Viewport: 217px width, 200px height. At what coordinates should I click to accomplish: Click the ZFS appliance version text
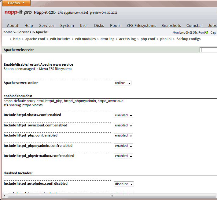click(88, 13)
